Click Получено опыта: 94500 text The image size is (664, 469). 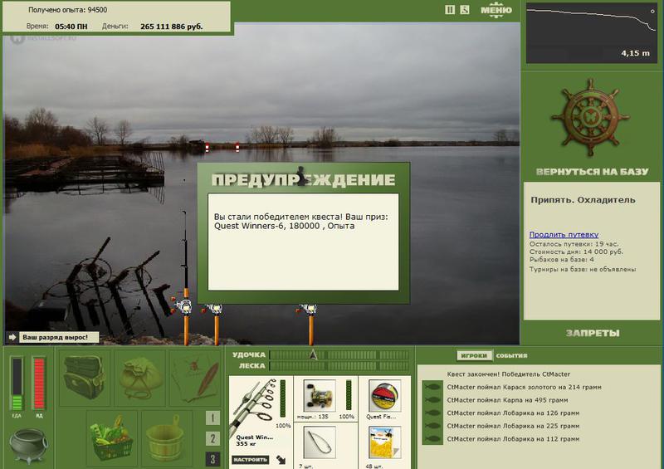coord(68,10)
